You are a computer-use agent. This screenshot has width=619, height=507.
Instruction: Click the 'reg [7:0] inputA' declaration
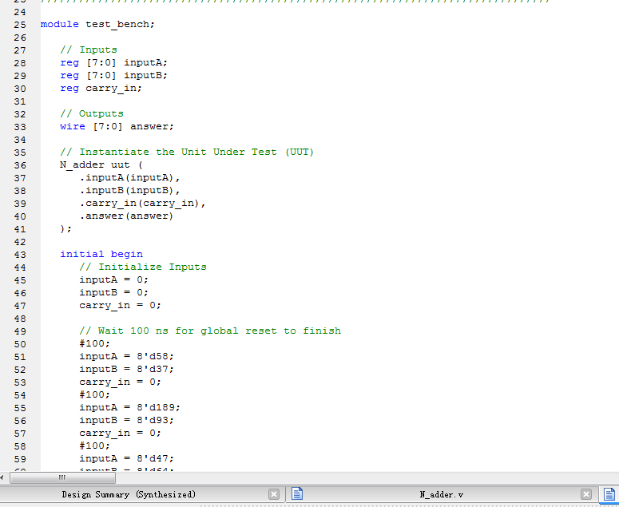click(x=113, y=62)
